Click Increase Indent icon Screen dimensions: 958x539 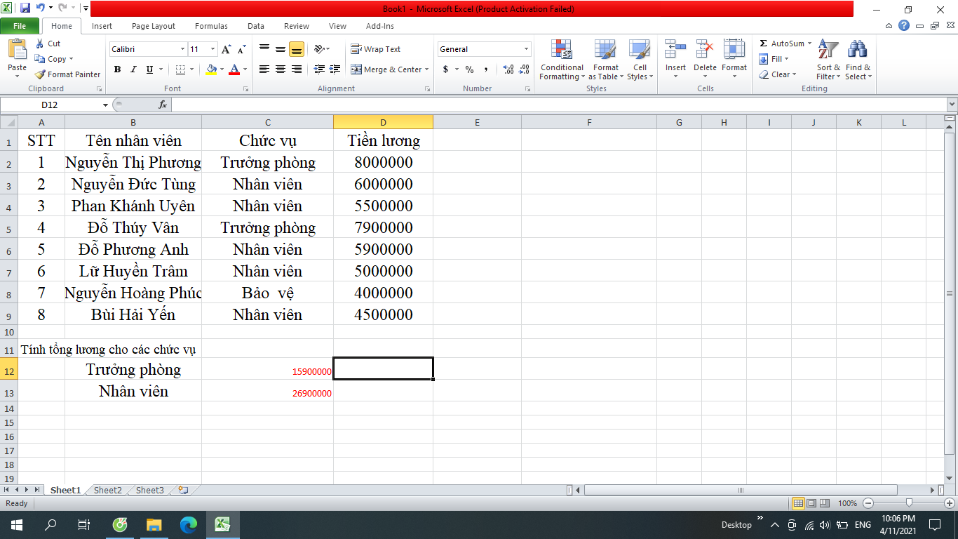335,69
